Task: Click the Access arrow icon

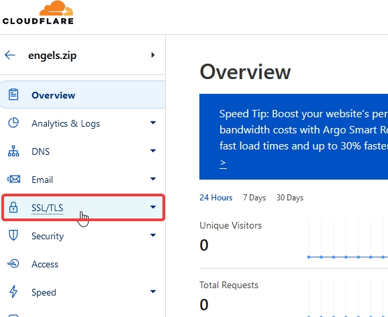Action: 13,263
